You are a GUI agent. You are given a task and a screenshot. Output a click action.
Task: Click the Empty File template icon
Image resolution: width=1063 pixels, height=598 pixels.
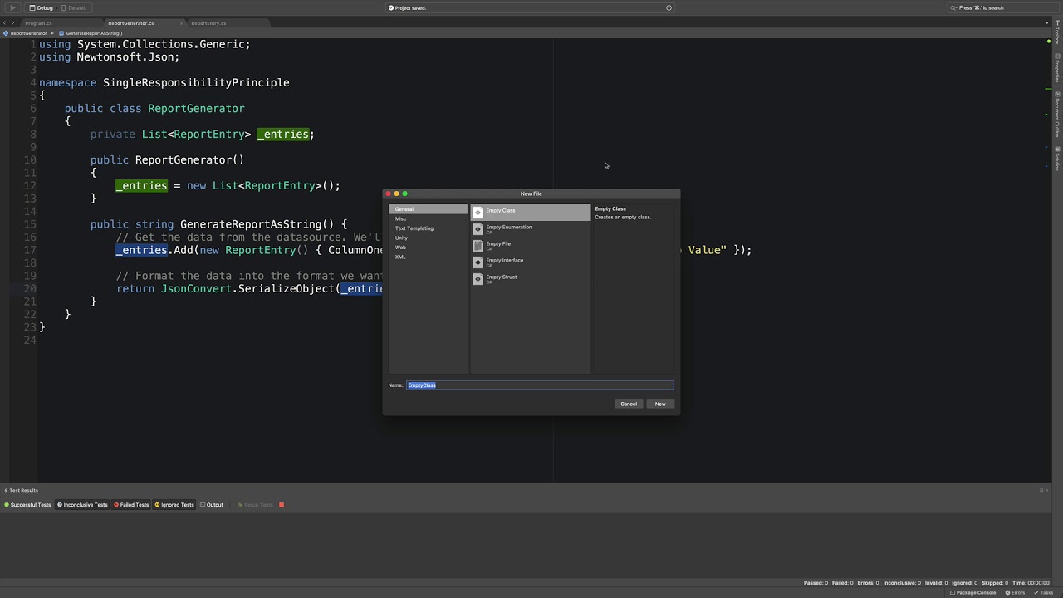coord(478,246)
